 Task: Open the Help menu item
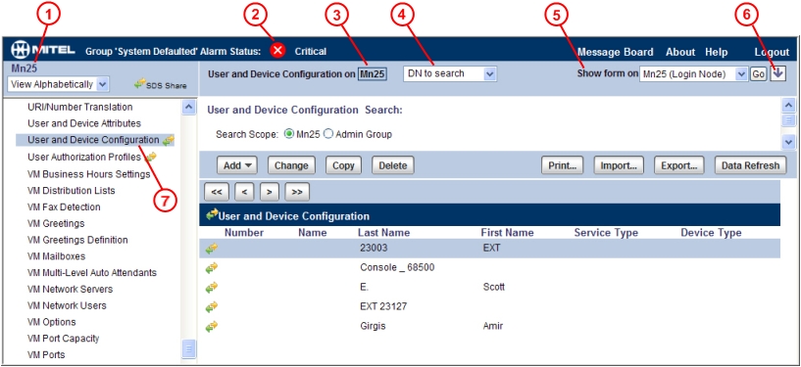[717, 52]
